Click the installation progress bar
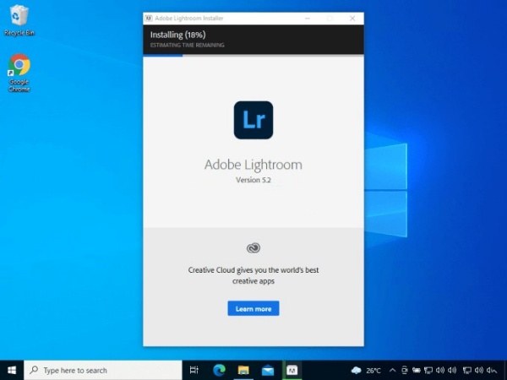 pyautogui.click(x=253, y=56)
